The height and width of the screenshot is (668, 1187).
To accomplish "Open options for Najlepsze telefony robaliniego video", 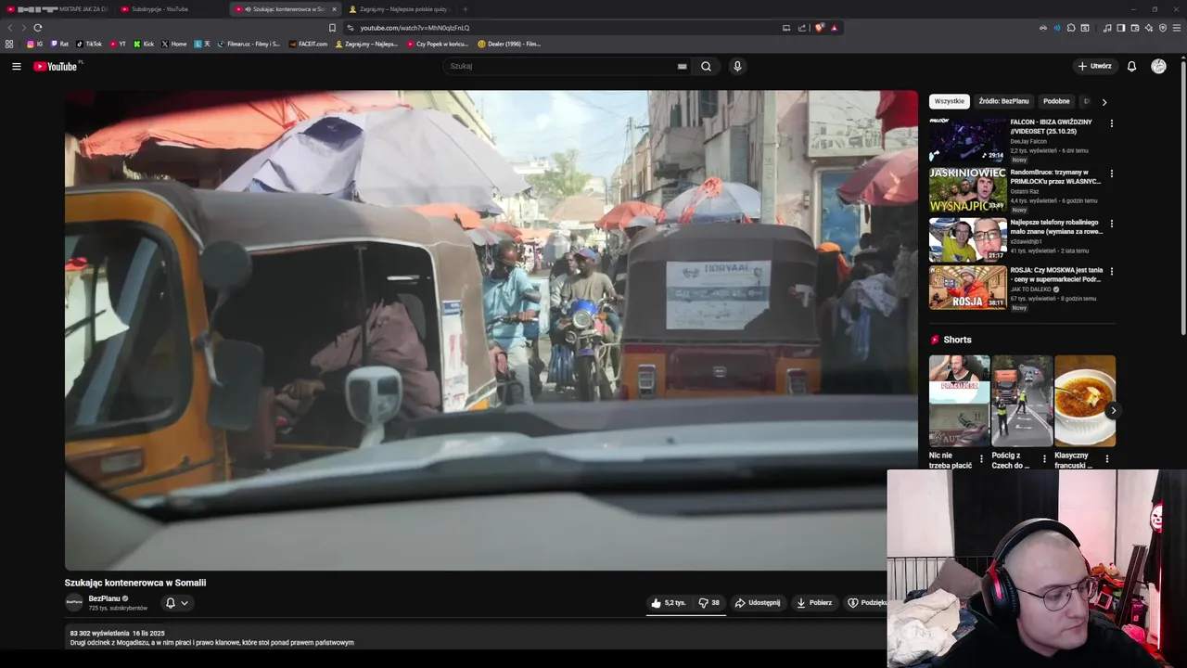I will point(1111,224).
